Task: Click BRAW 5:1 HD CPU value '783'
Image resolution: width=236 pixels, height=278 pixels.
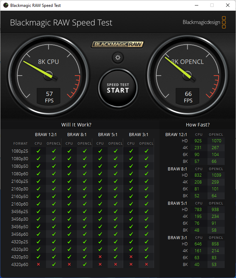Action: [198, 210]
